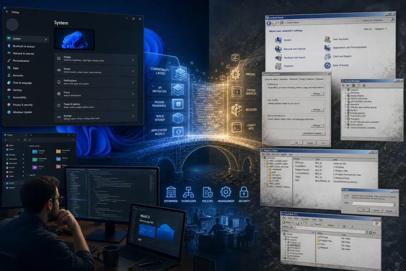Viewport: 406px width, 271px height.
Task: Click the Appearance and Personalization icon
Action: (327, 48)
